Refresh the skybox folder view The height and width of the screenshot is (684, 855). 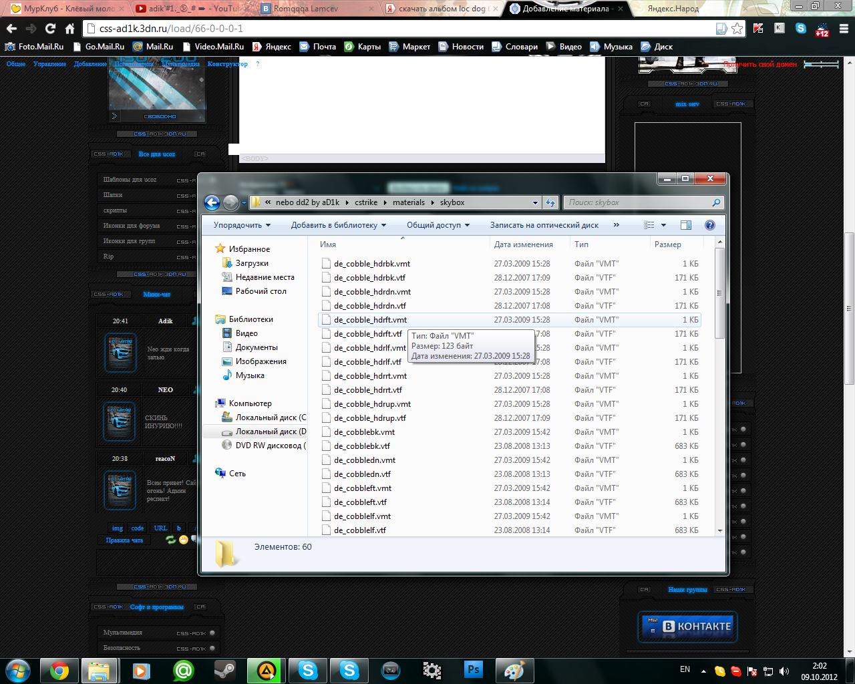(x=550, y=202)
